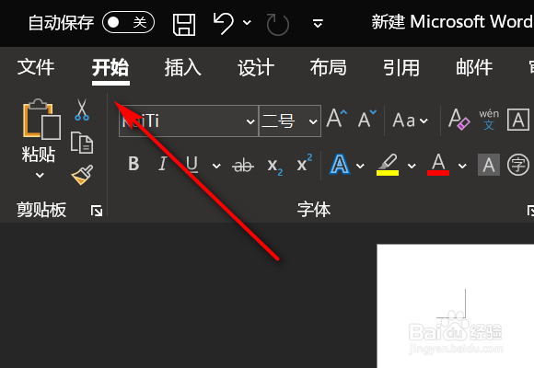
Task: Activate the Format Painter brush
Action: [x=82, y=175]
